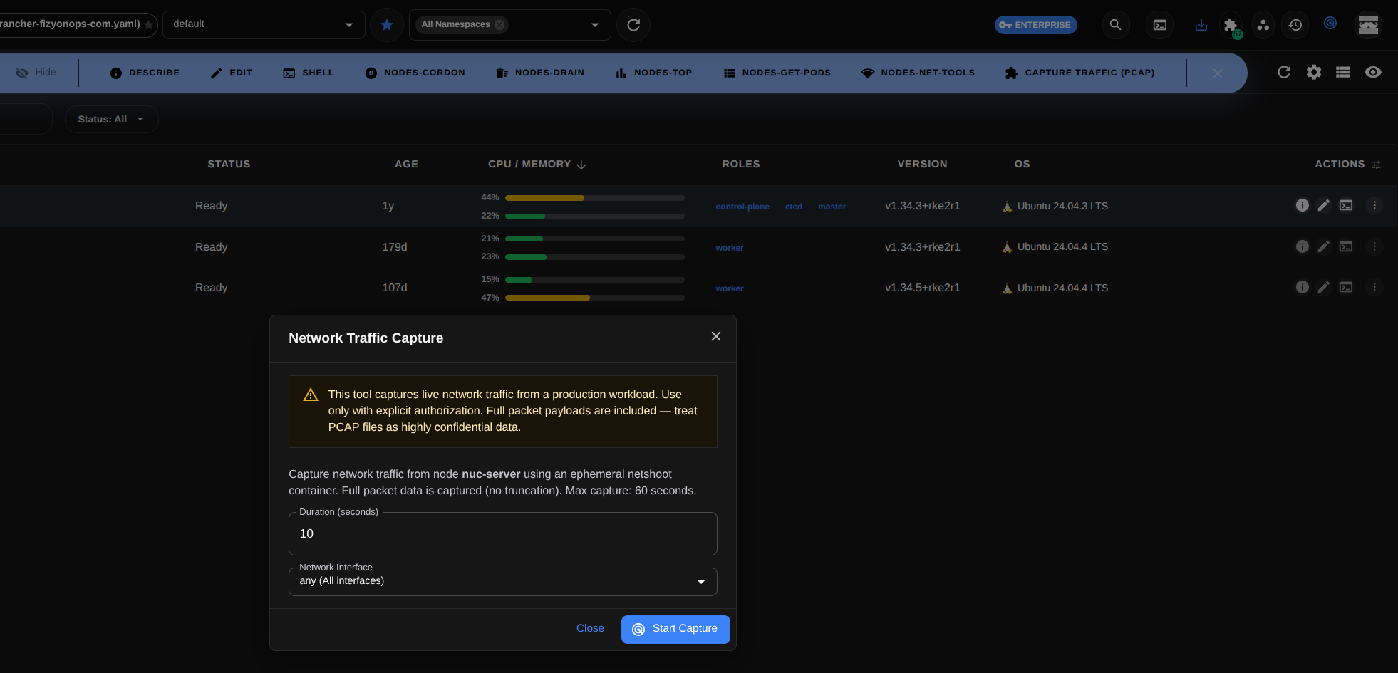Open SHELL for the node

pos(309,73)
